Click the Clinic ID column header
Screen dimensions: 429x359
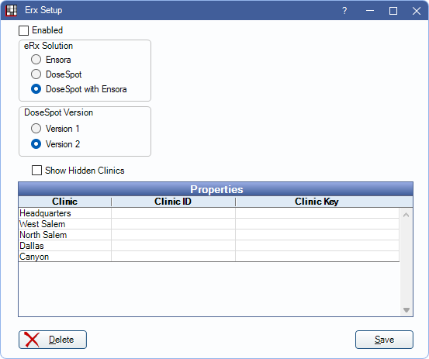[173, 202]
